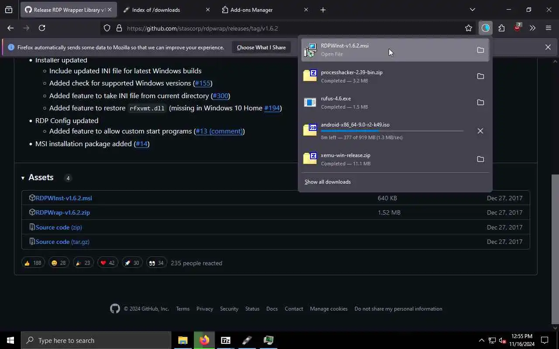Open Windows Start menu

[10, 340]
